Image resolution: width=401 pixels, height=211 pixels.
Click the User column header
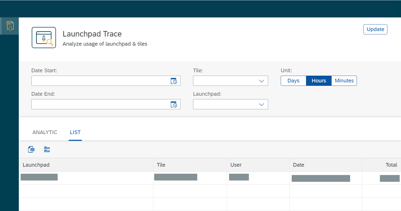coord(258,165)
